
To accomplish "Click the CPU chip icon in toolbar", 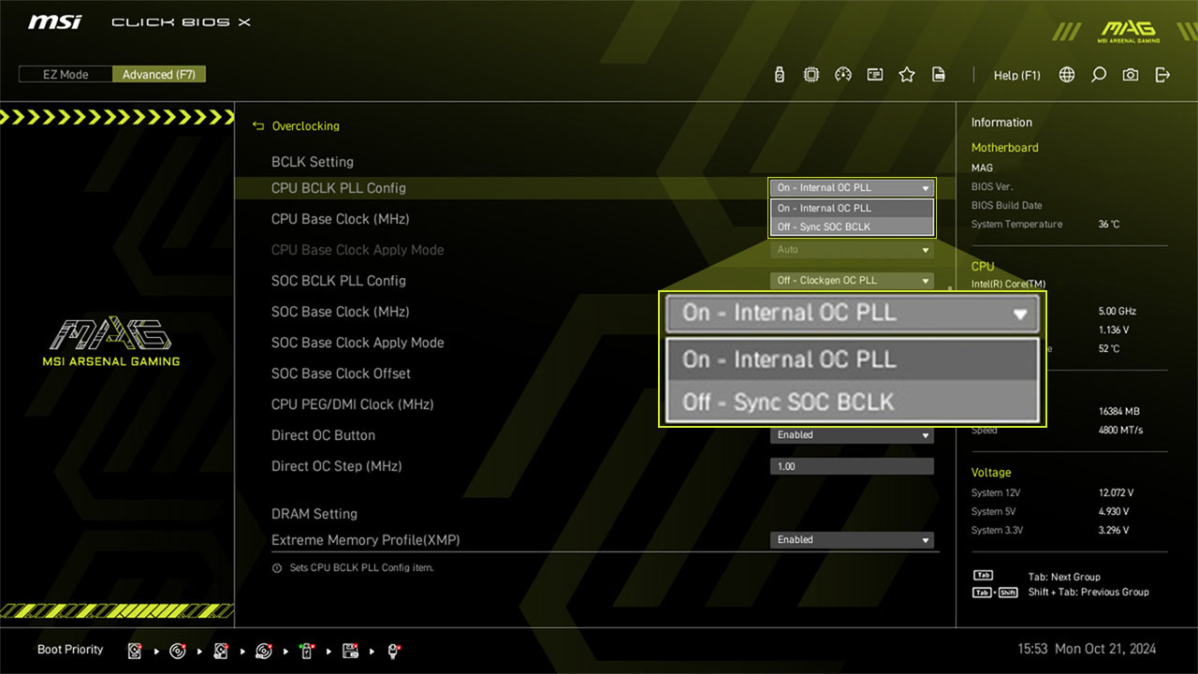I will coord(811,75).
